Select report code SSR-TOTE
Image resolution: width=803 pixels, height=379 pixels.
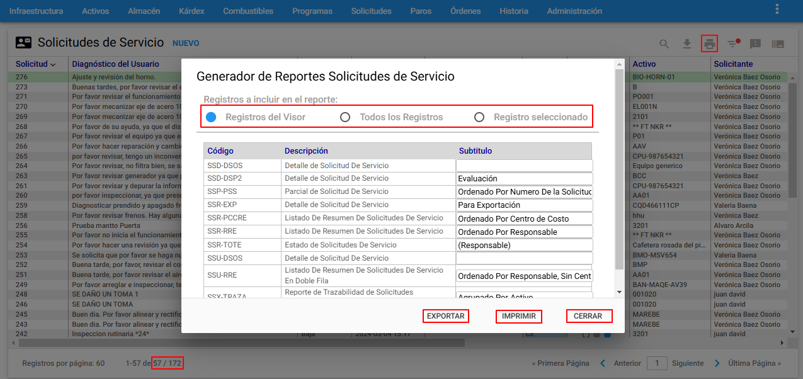tap(224, 245)
